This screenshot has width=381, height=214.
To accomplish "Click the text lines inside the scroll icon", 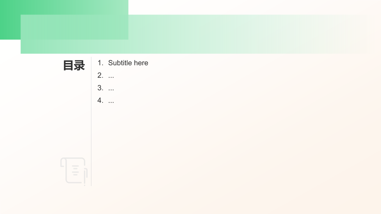I will tap(76, 170).
